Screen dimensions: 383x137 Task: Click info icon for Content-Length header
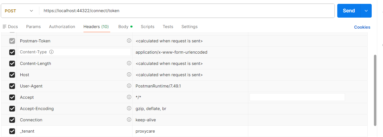point(129,63)
